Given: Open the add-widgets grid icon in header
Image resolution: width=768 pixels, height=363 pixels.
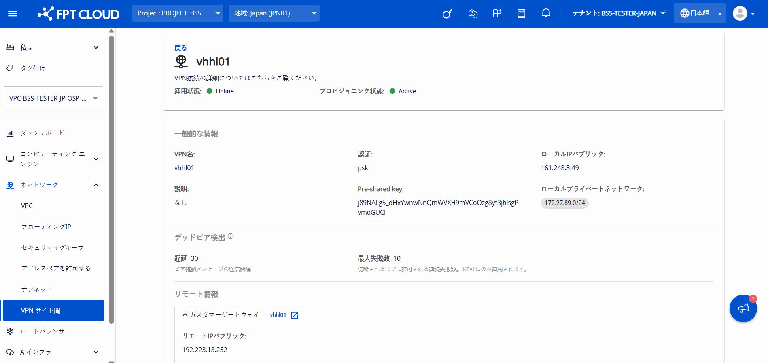Looking at the screenshot, I should [497, 14].
